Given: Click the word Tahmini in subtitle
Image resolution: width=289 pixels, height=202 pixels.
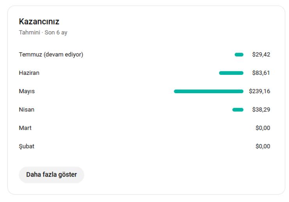Looking at the screenshot, I should click(x=30, y=32).
